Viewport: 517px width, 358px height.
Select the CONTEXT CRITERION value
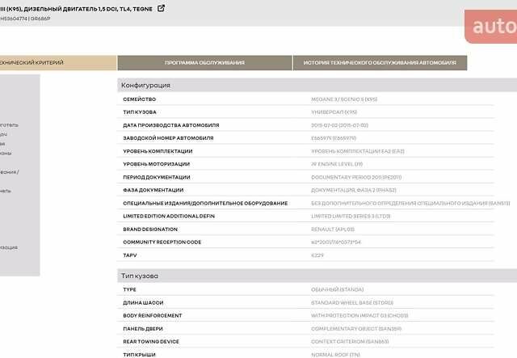click(350, 342)
